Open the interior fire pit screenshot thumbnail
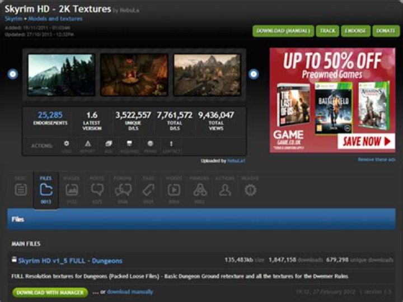Viewport: 403px width, 302px height. point(134,75)
